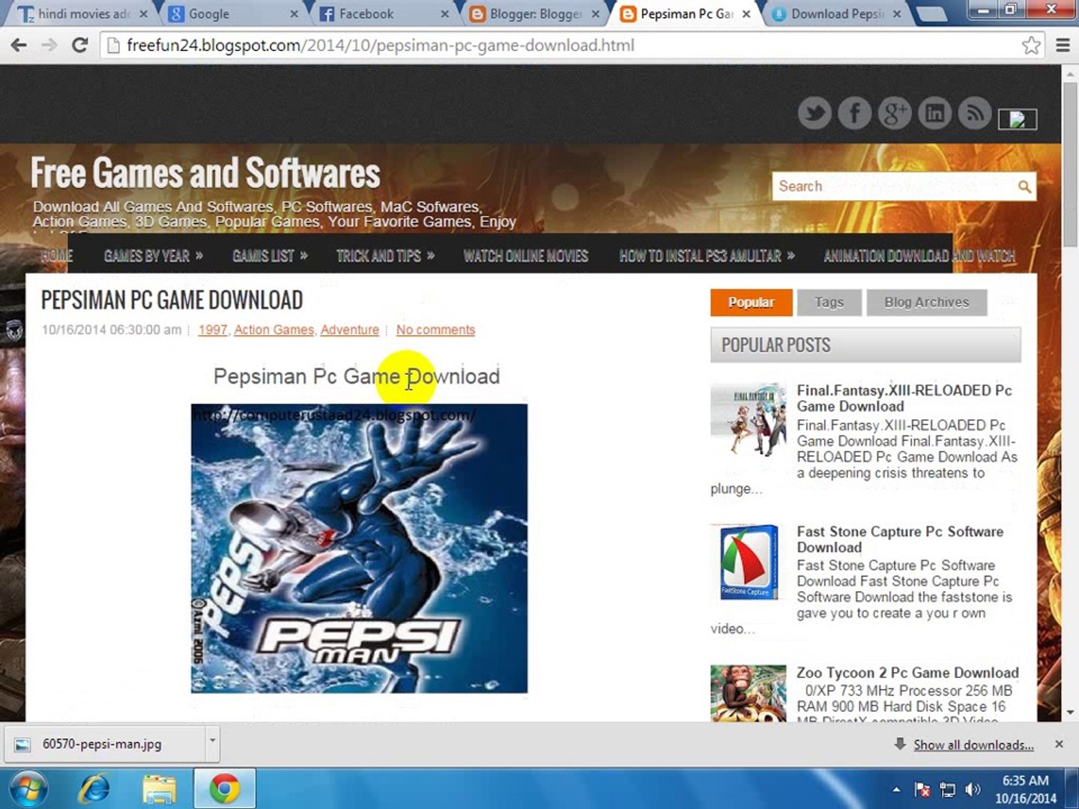Expand the GAMES BY YEAR menu
Viewport: 1079px width, 809px height.
154,256
